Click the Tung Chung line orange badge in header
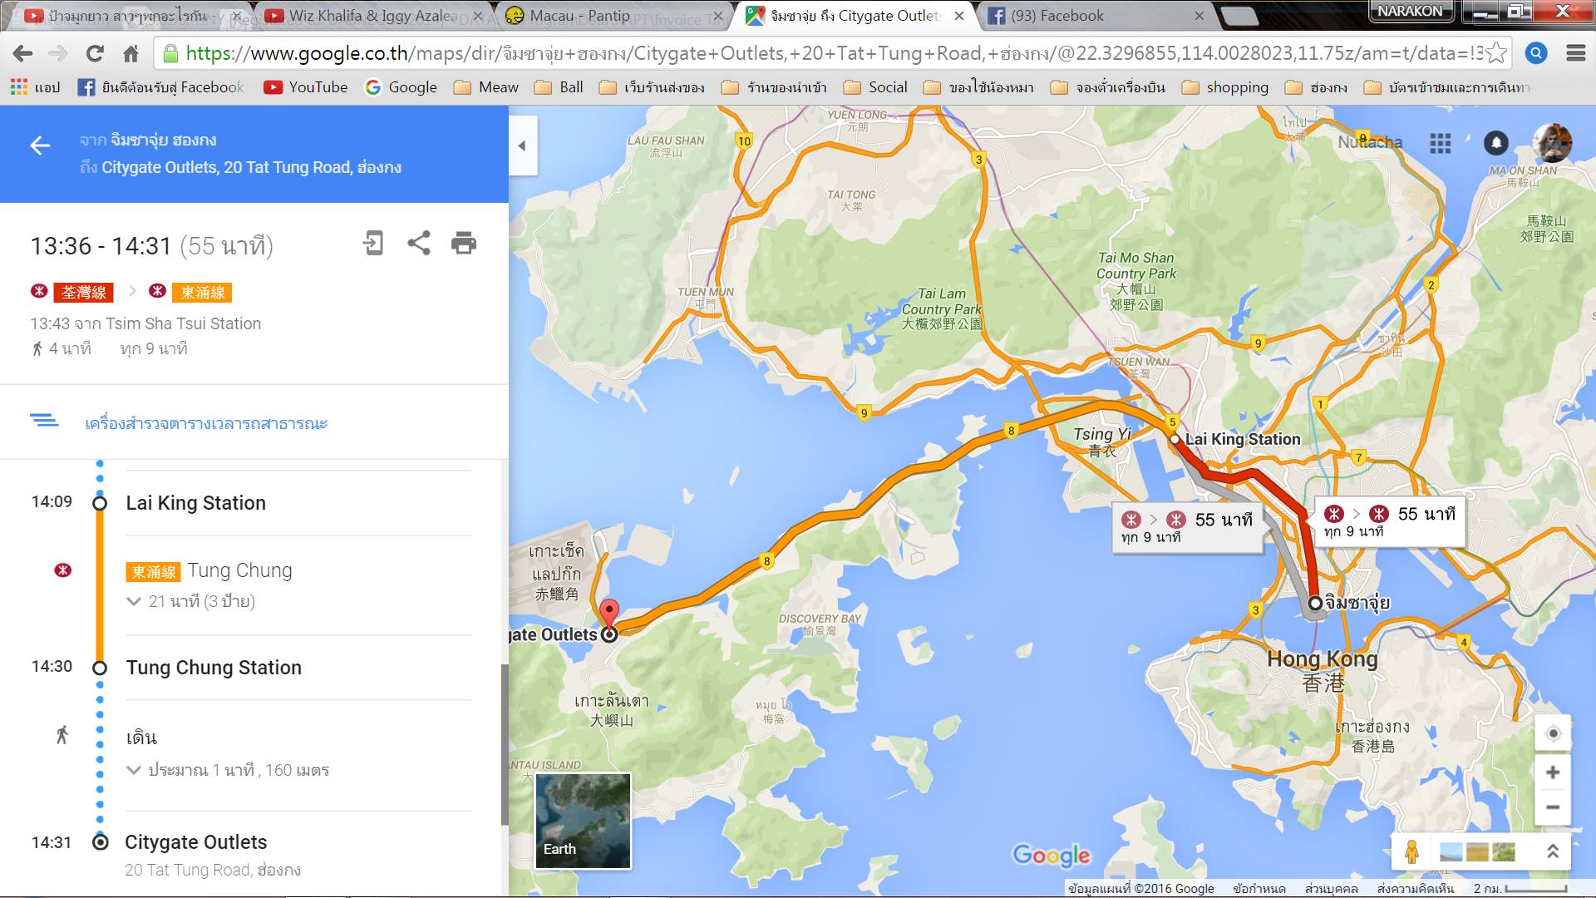1596x898 pixels. (x=202, y=293)
